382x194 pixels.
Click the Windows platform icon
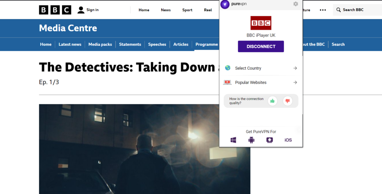pyautogui.click(x=233, y=140)
